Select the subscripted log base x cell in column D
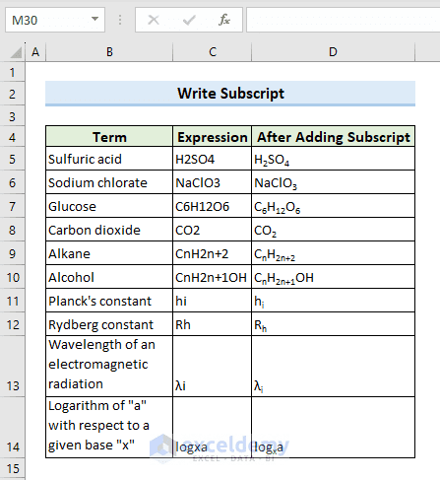The width and height of the screenshot is (440, 480). (334, 428)
